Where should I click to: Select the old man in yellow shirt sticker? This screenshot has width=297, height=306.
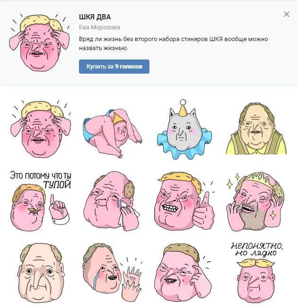[256, 128]
